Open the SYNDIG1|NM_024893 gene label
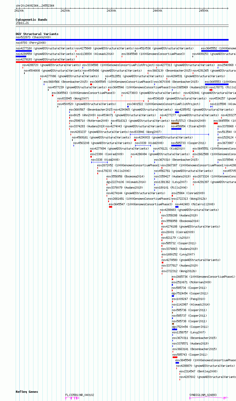Image resolution: width=236 pixels, height=401 pixels. (x=203, y=395)
